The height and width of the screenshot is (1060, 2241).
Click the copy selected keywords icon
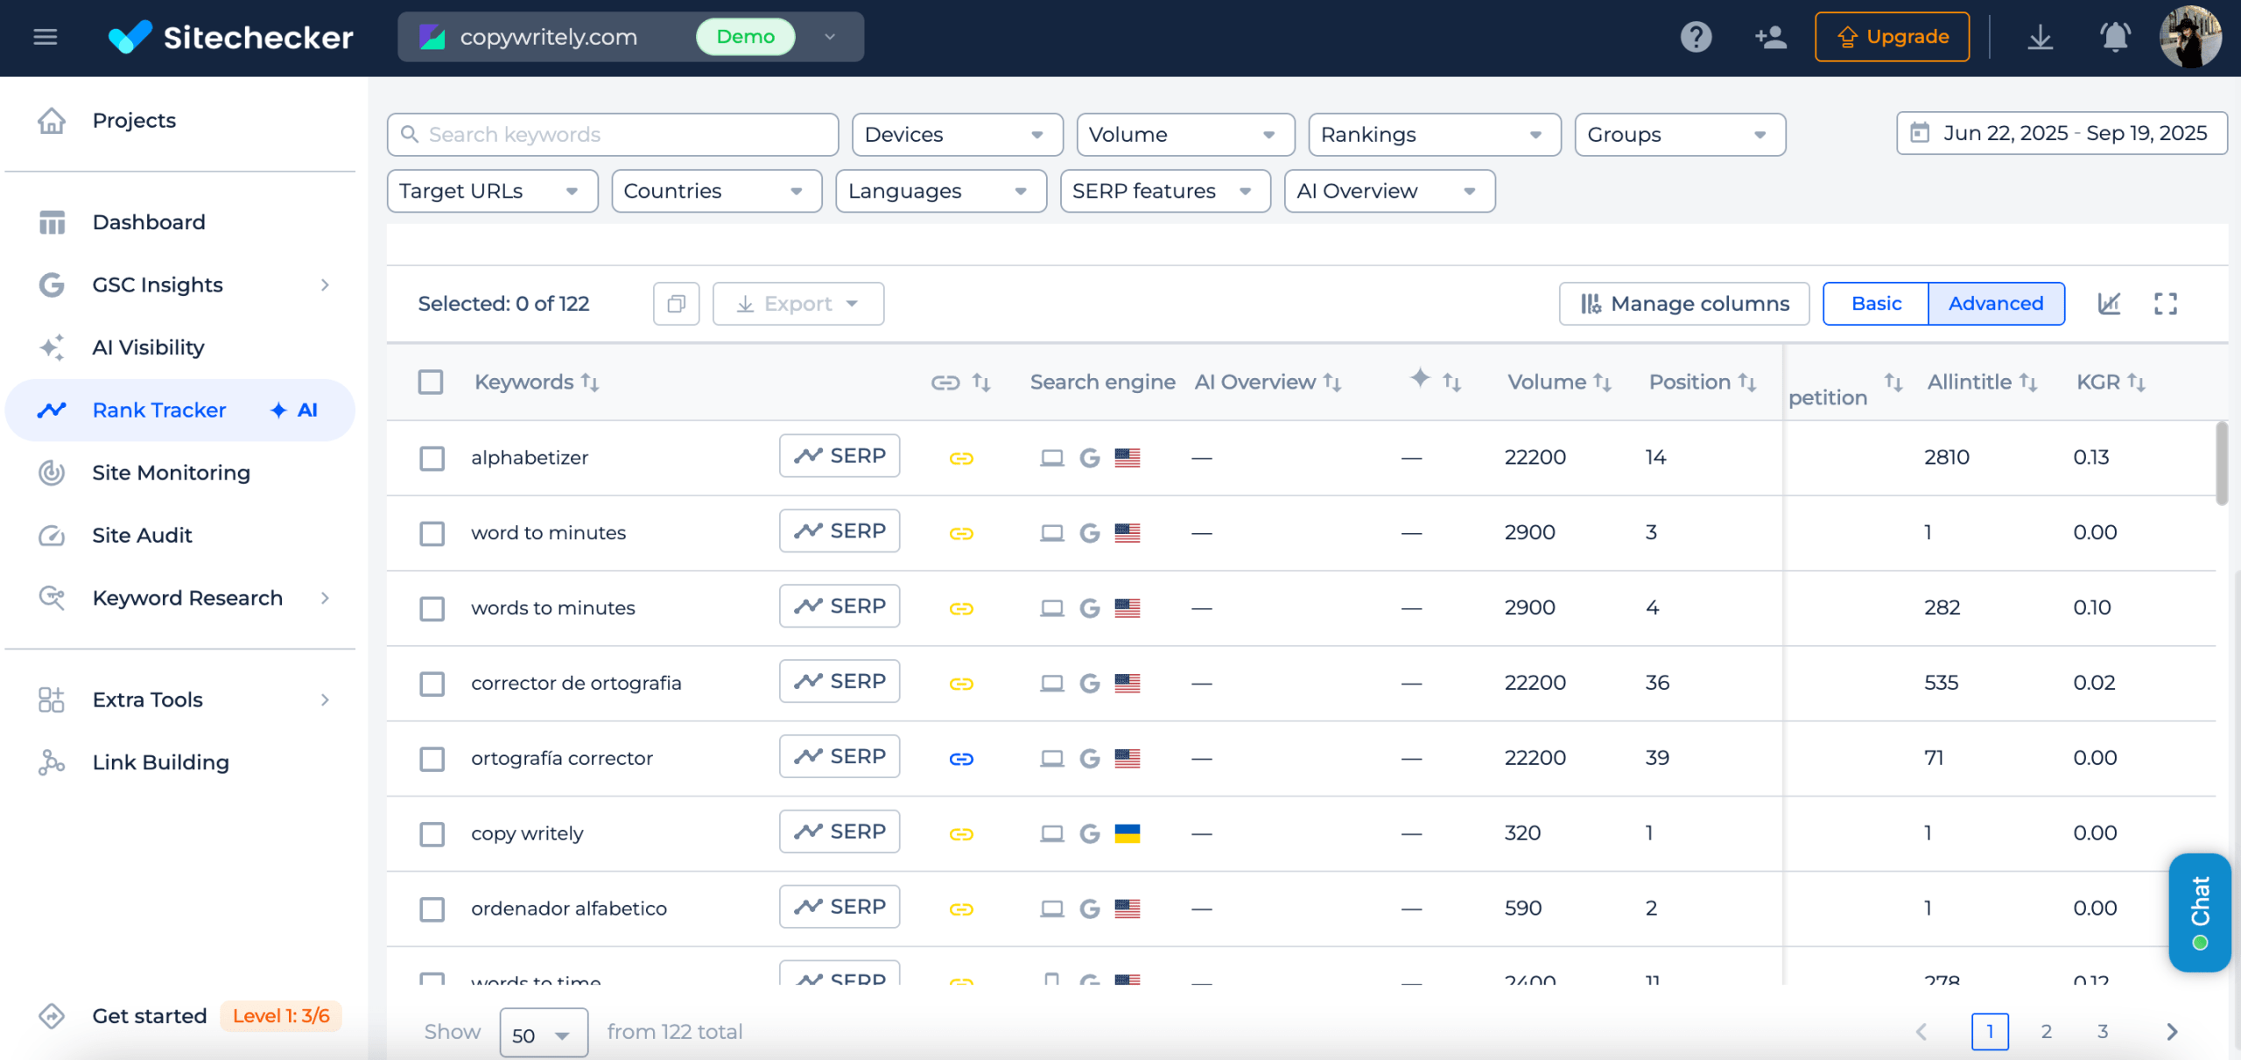[676, 304]
